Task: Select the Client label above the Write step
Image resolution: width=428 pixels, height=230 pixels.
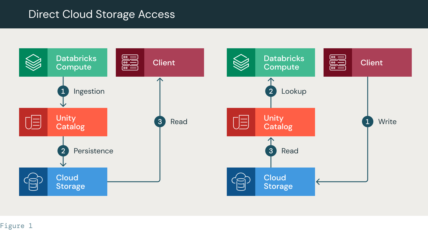Action: [372, 63]
